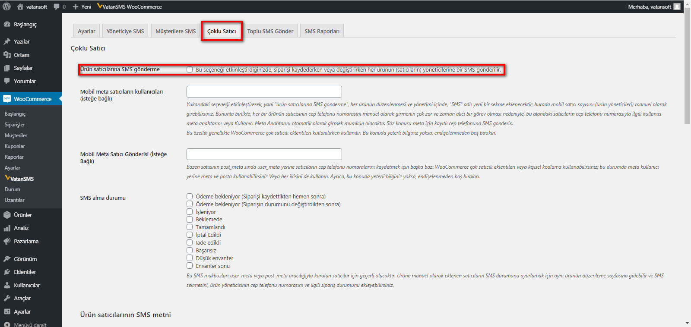Viewport: 691px width, 327px height.
Task: Click the user avatar icon at top right
Action: pyautogui.click(x=677, y=6)
